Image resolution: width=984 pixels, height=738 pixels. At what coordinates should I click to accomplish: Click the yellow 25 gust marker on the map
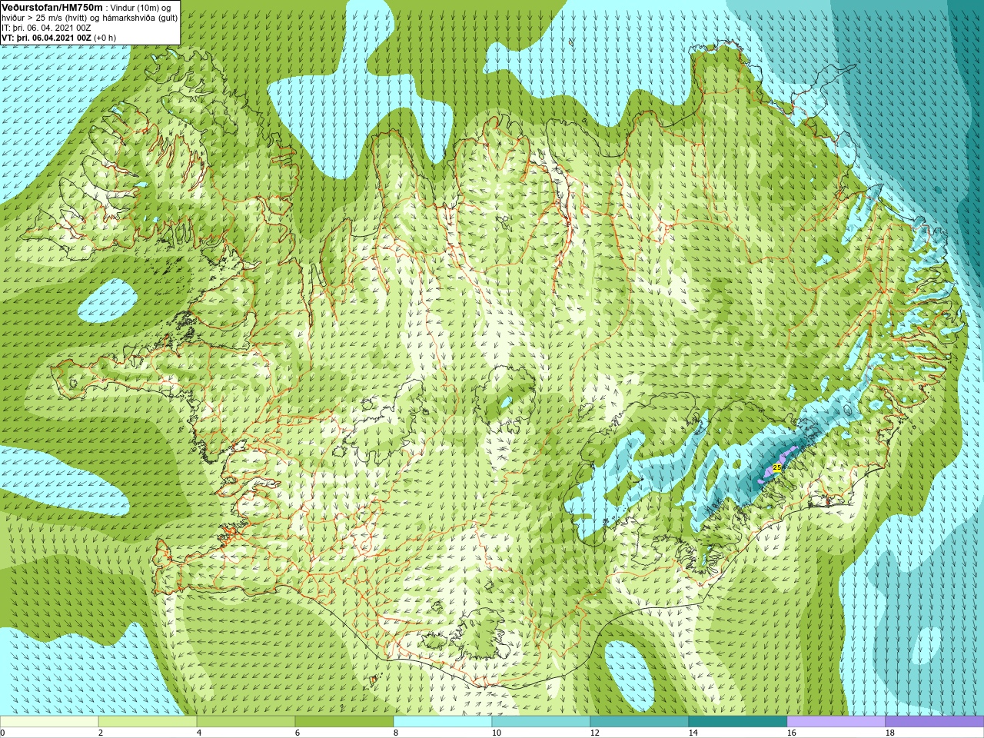point(776,467)
